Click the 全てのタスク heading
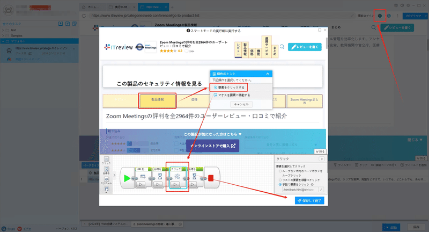Viewport: 429px width, 232px height. click(x=11, y=24)
